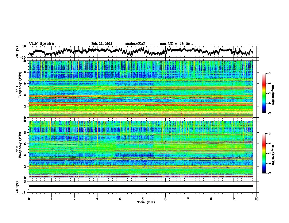Click time axis tick label "10"
Viewport: 289px width, 223px height.
(x=257, y=199)
